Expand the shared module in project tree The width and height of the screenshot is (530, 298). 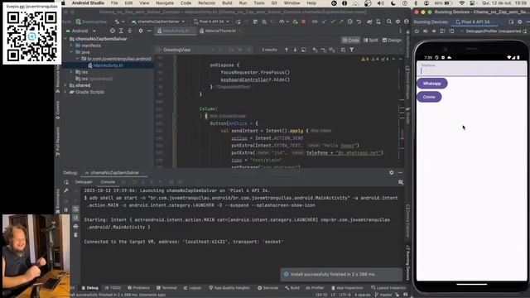pos(65,85)
